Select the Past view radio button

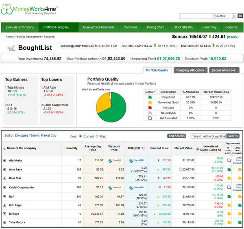[x=98, y=136]
